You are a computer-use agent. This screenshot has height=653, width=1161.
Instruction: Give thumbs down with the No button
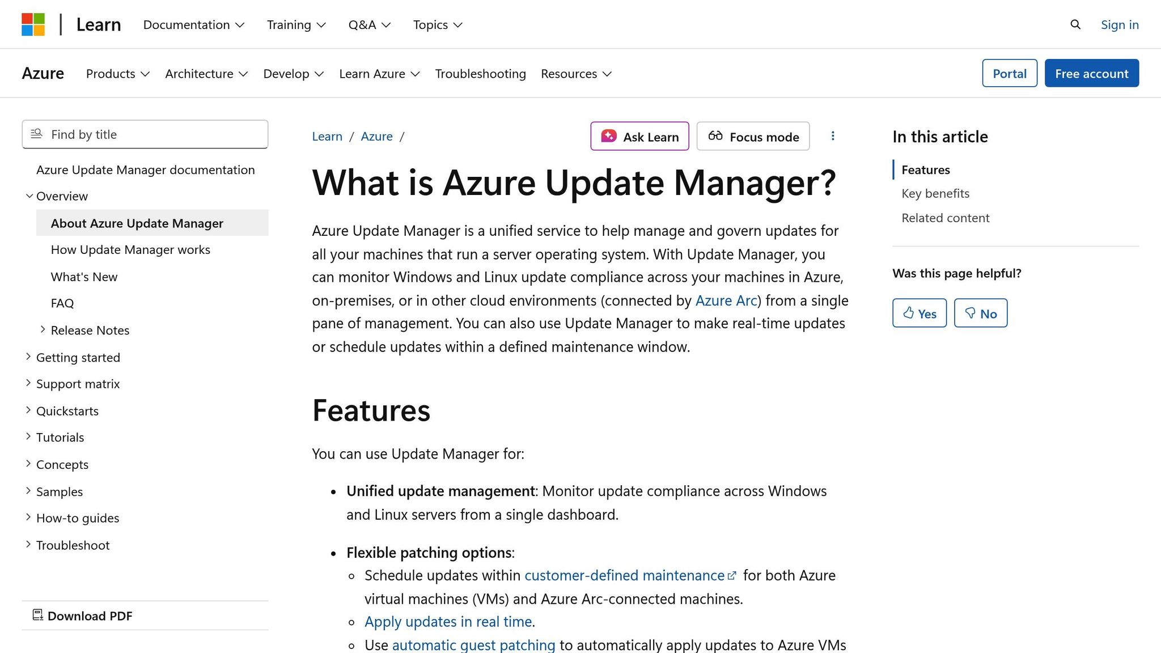(x=980, y=313)
